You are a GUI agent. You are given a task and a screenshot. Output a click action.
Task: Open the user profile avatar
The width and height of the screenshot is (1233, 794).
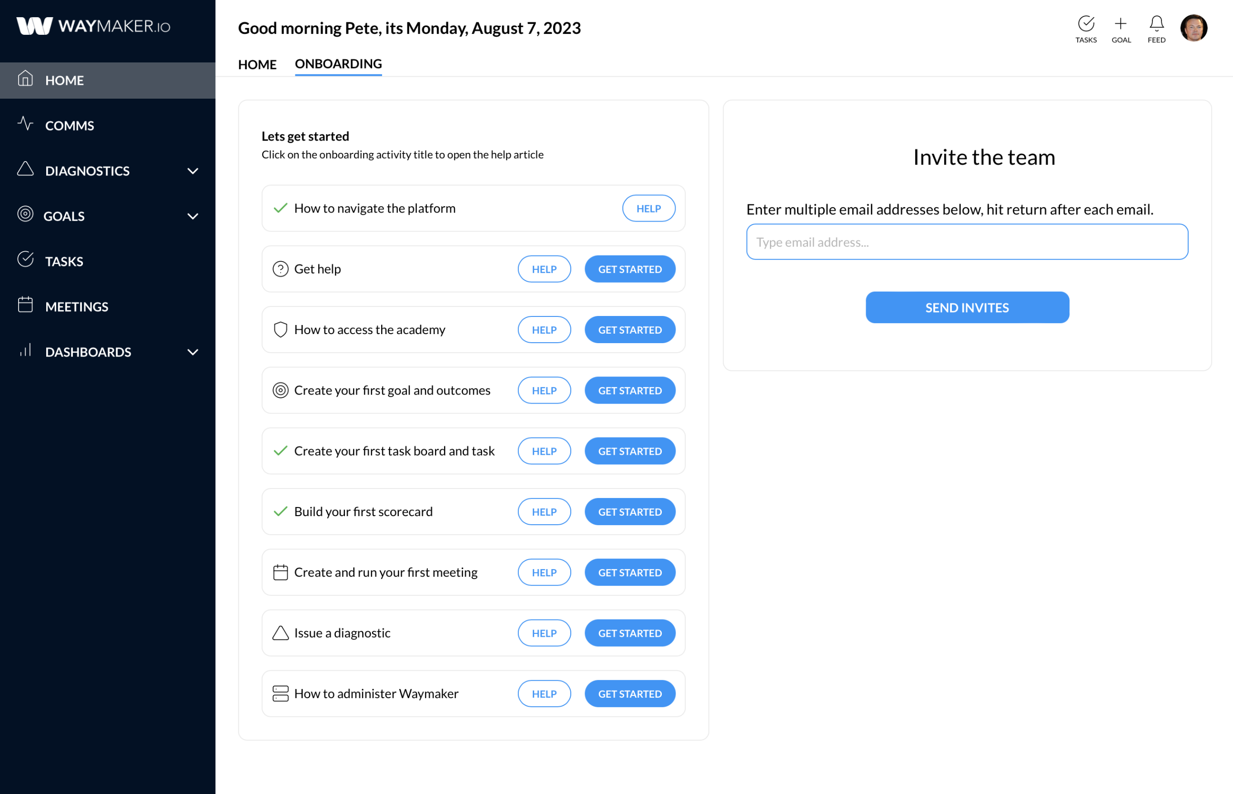[1193, 28]
